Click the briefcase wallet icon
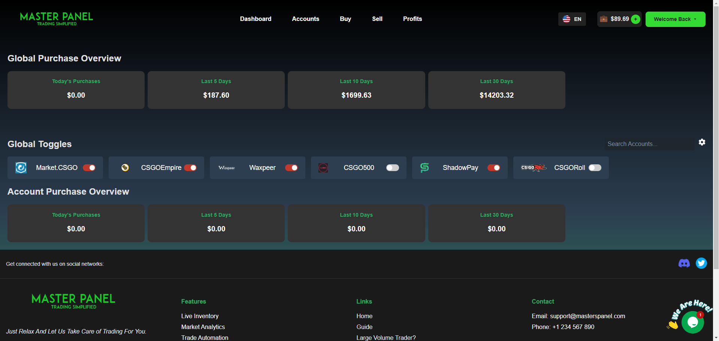The width and height of the screenshot is (719, 341). (x=604, y=19)
